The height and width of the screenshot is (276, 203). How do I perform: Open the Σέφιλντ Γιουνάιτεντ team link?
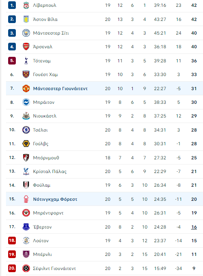[x=54, y=268]
